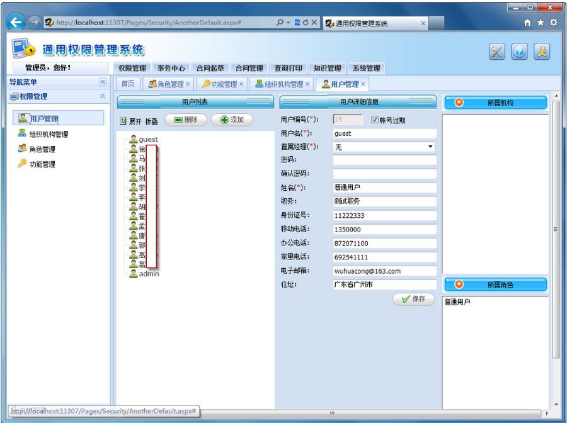Click the 删除 button
The image size is (567, 423).
(x=186, y=120)
